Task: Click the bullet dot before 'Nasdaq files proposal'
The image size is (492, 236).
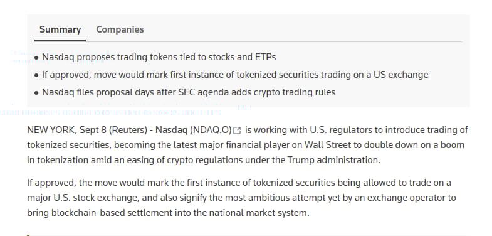Action: (x=37, y=93)
